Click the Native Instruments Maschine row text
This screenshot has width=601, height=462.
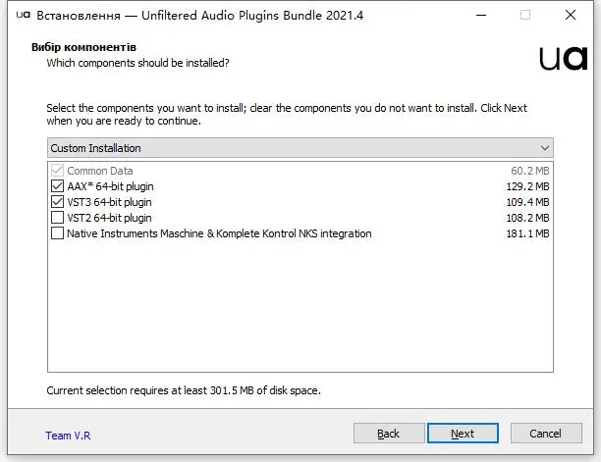tap(219, 233)
